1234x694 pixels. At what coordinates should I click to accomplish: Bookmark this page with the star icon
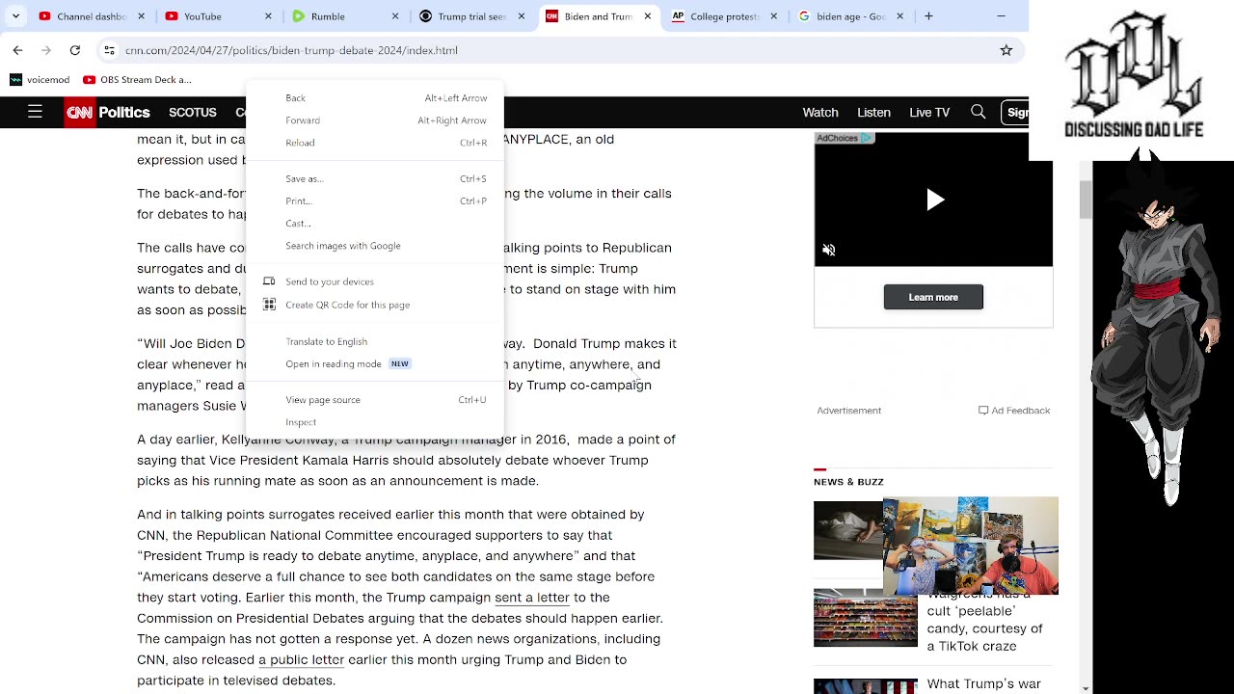(x=1006, y=50)
